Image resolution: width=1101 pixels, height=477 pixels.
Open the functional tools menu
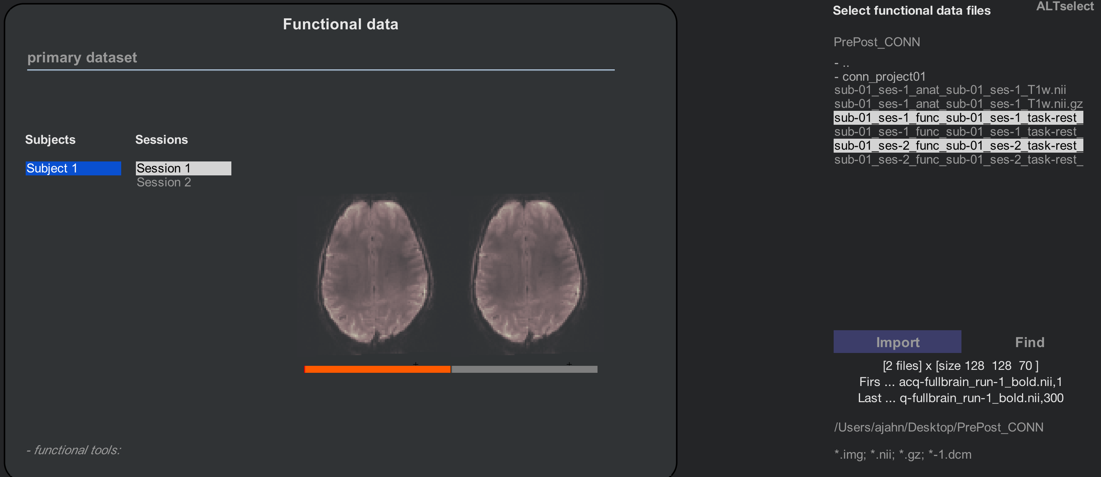(x=73, y=450)
